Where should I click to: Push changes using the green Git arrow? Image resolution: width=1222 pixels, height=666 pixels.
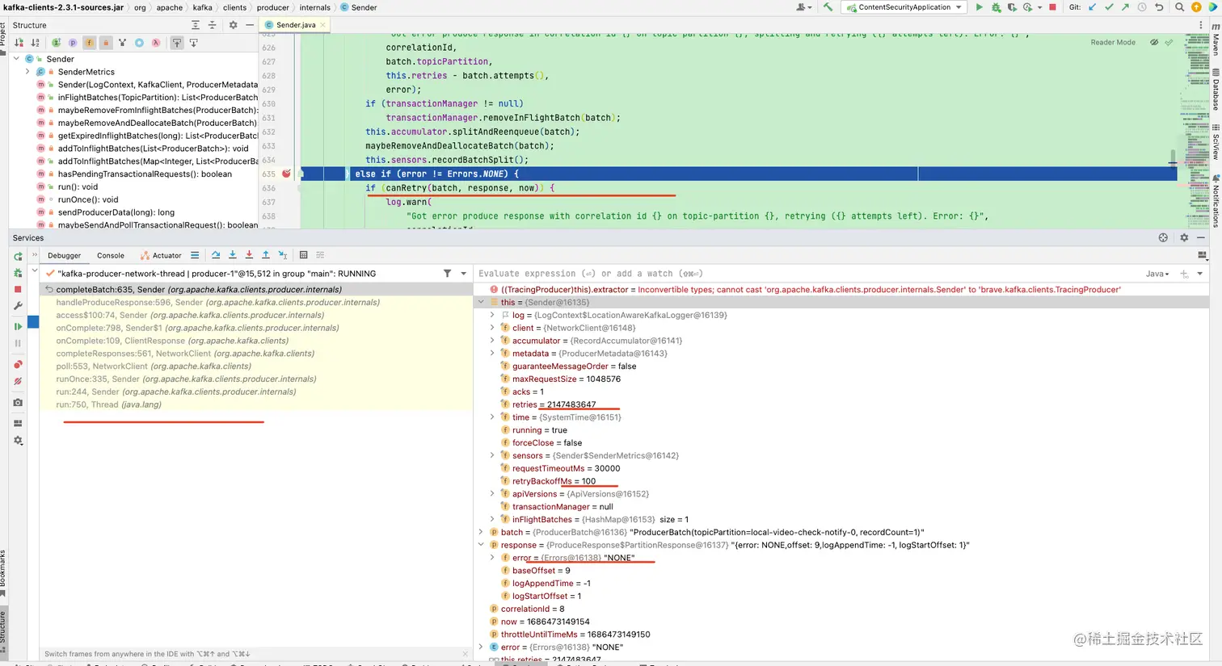[1125, 7]
